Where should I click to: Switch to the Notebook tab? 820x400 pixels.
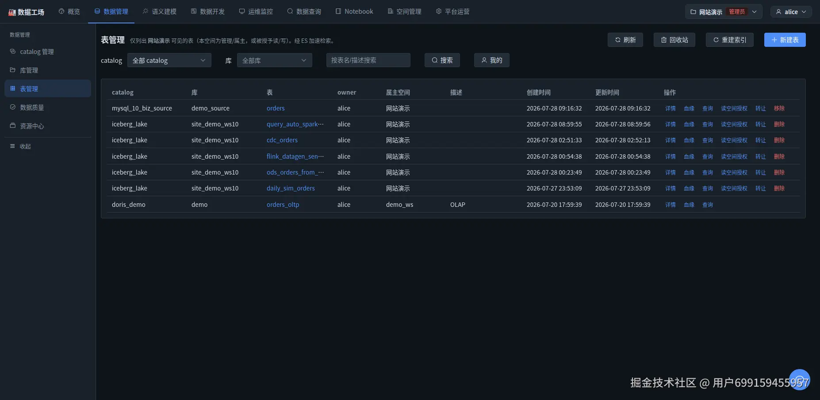click(x=354, y=11)
